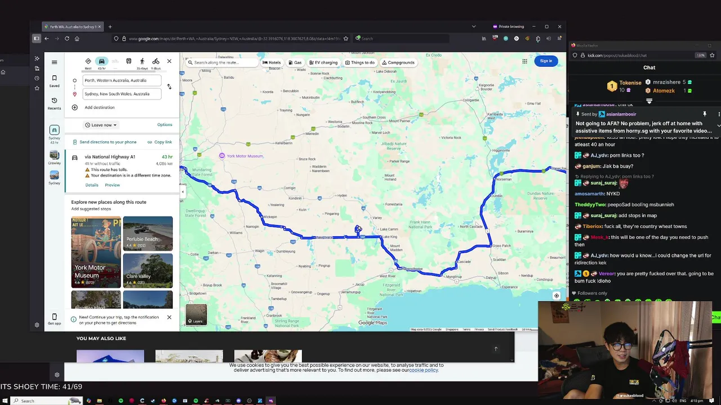Open route Details
The width and height of the screenshot is (721, 405).
click(92, 185)
